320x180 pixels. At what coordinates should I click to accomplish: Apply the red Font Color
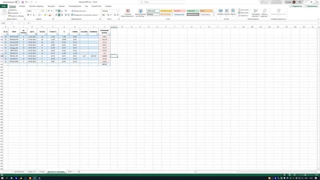(x=49, y=15)
